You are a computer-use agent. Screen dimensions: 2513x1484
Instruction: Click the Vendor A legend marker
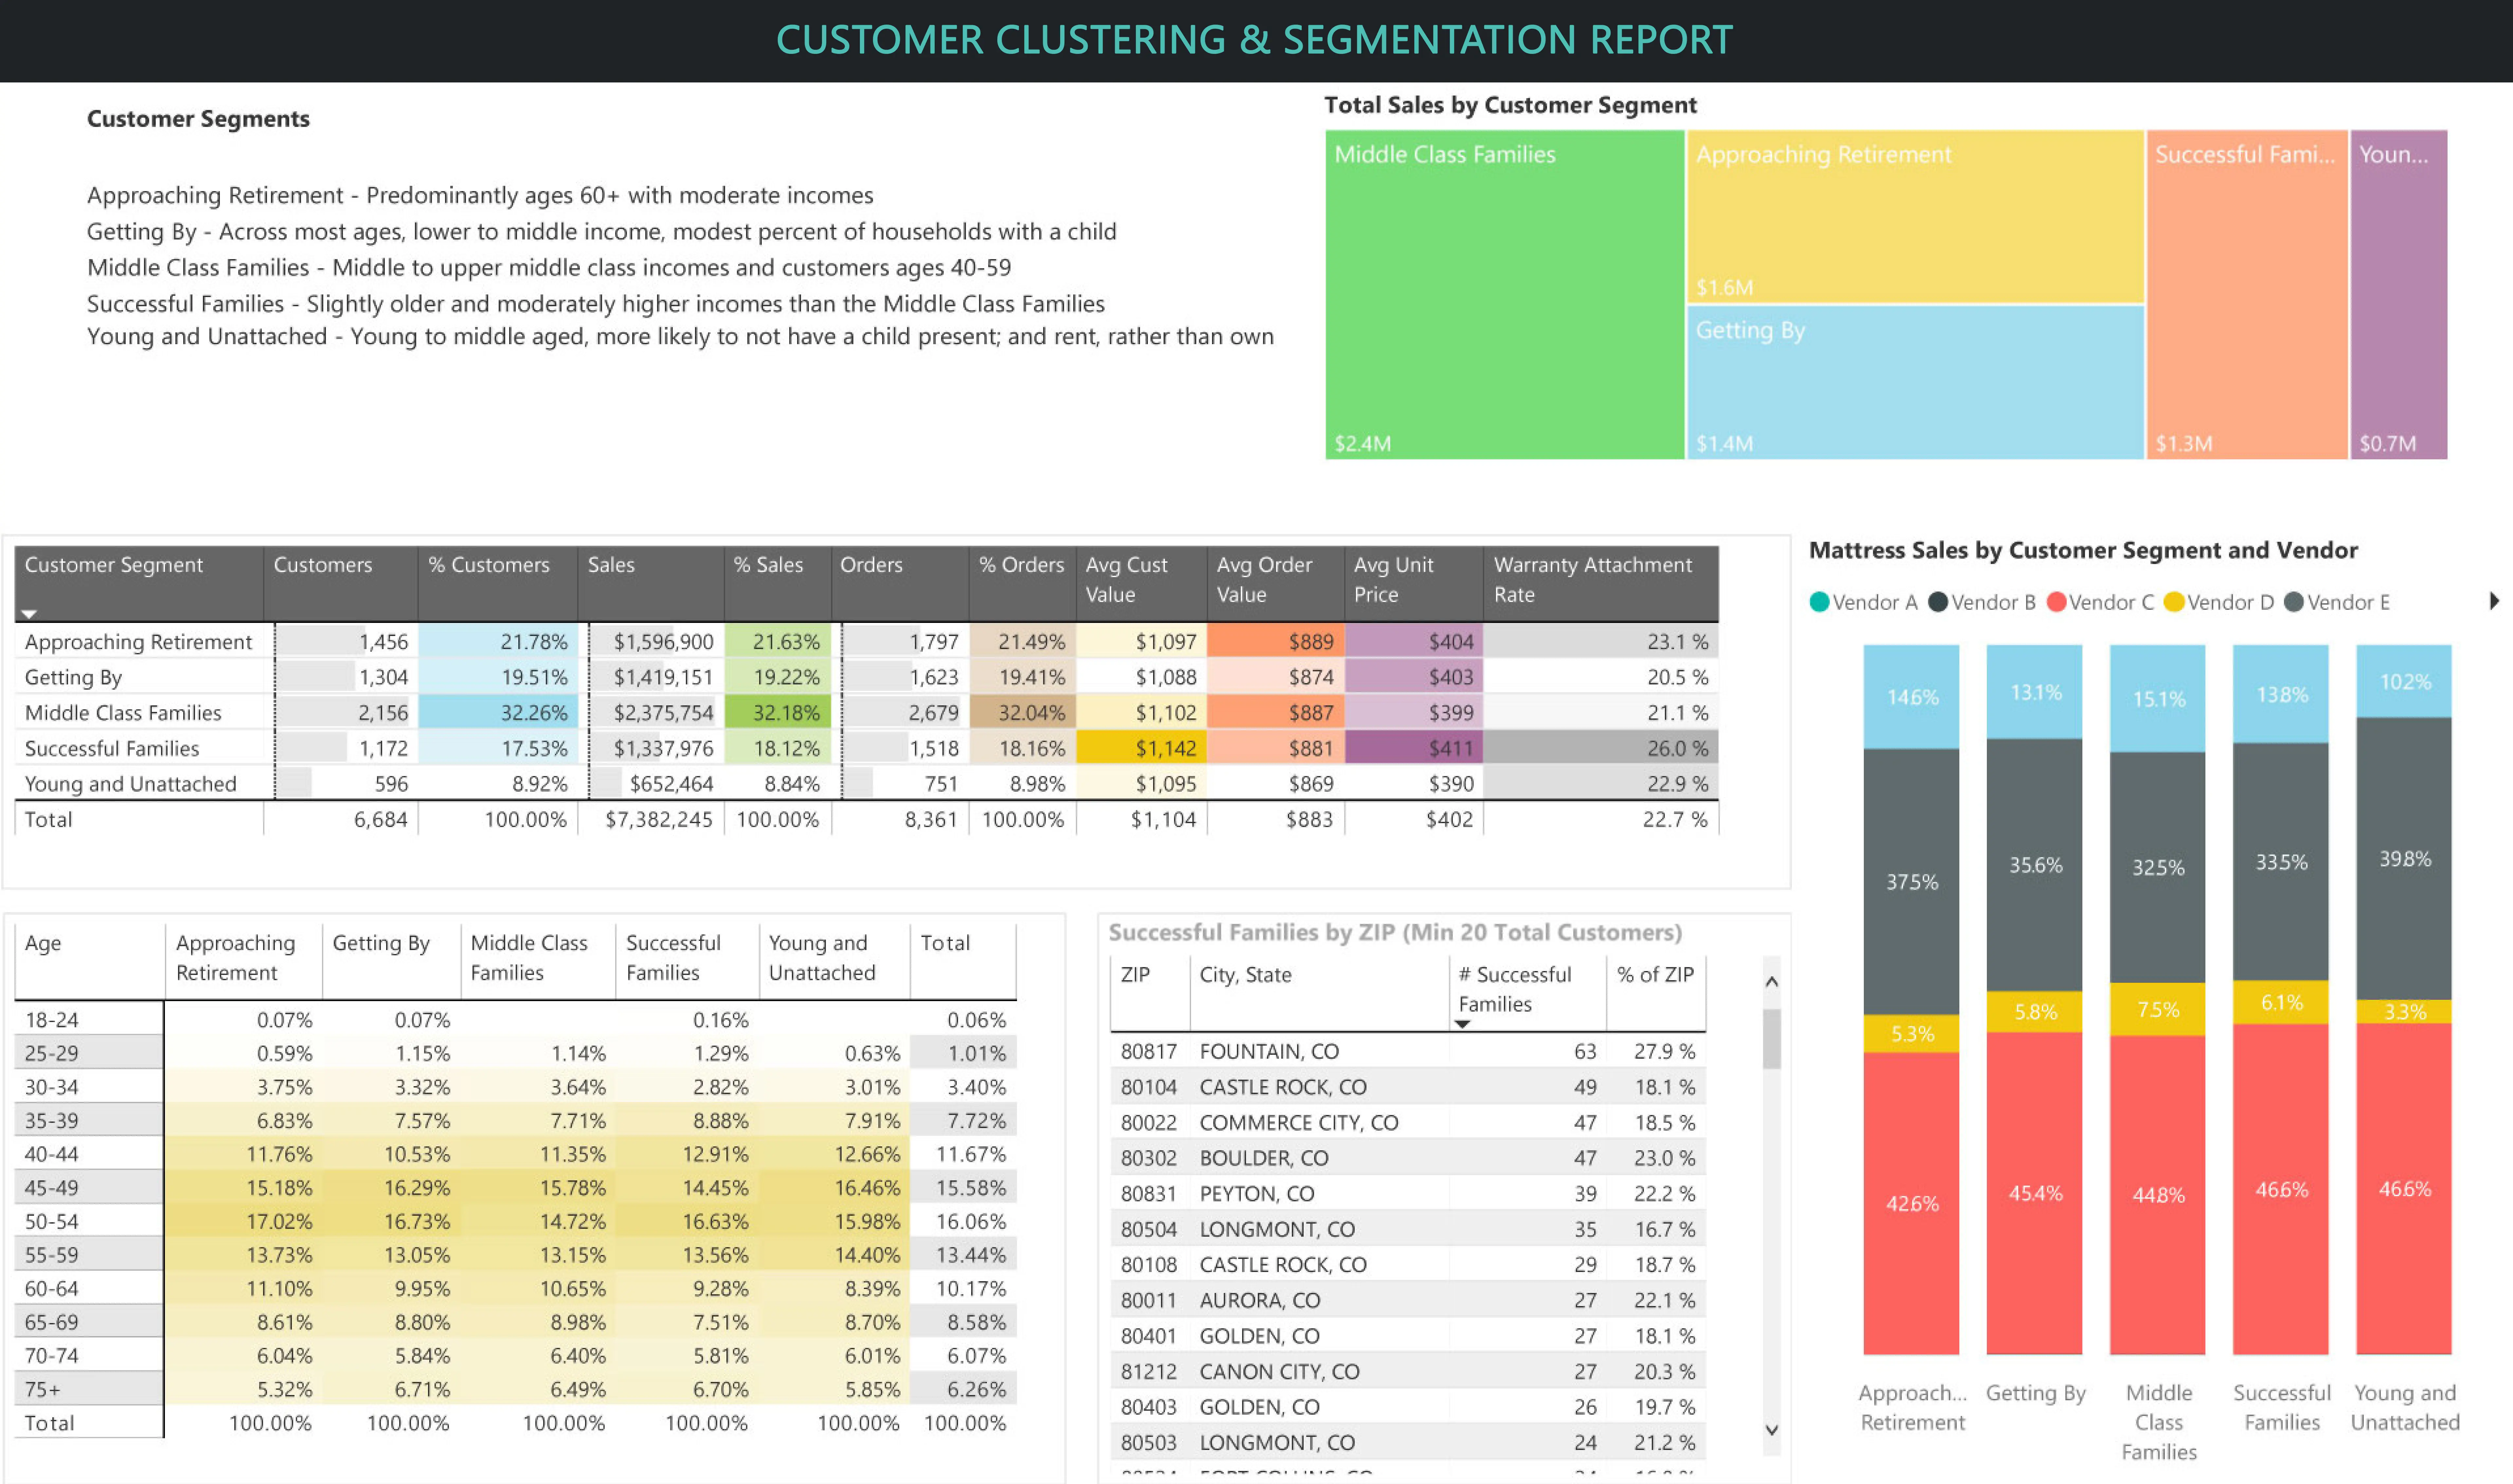tap(1819, 602)
